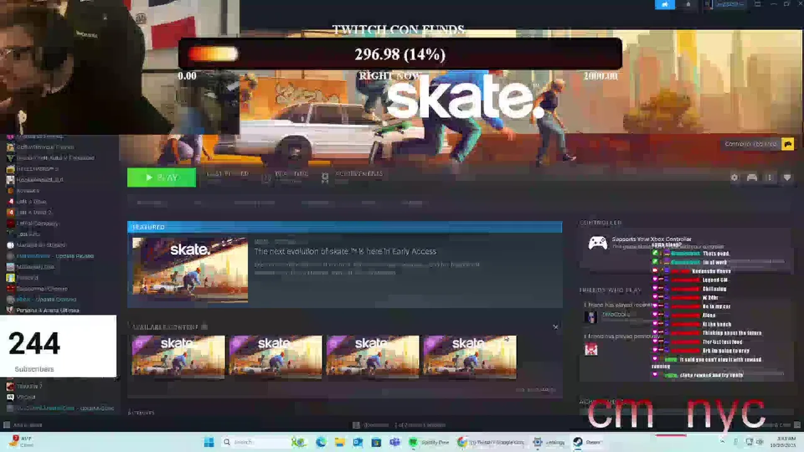
Task: Open the Downloads status at the bottom bar
Action: tap(399, 425)
